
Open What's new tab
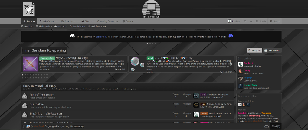click(x=47, y=21)
